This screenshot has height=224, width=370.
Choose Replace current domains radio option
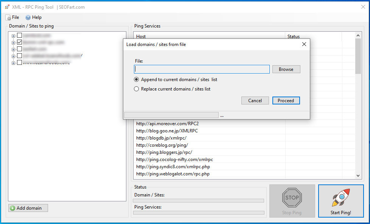137,89
